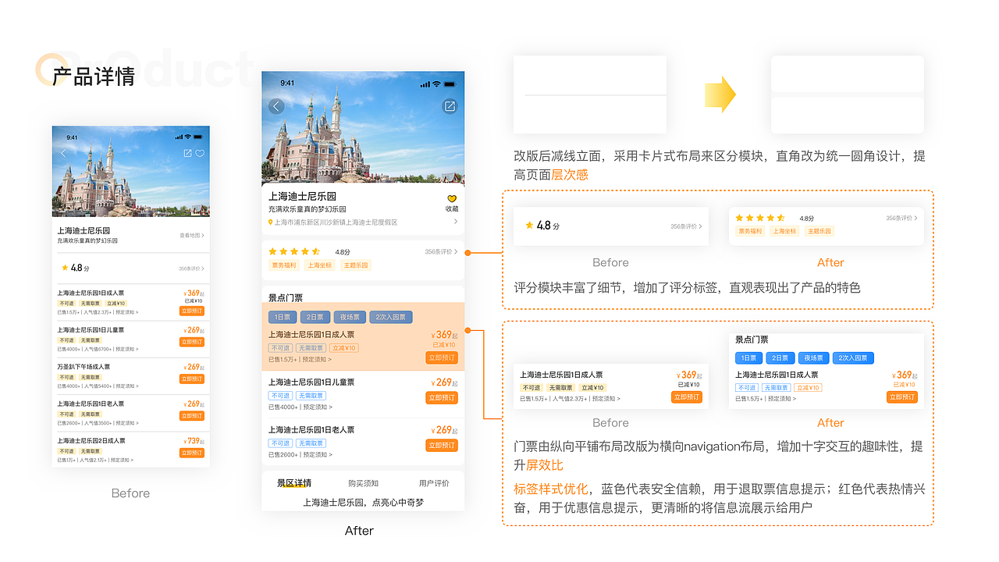Select 2日票 in After ticket comparison card
Viewport: 999px width, 562px height.
tap(780, 358)
